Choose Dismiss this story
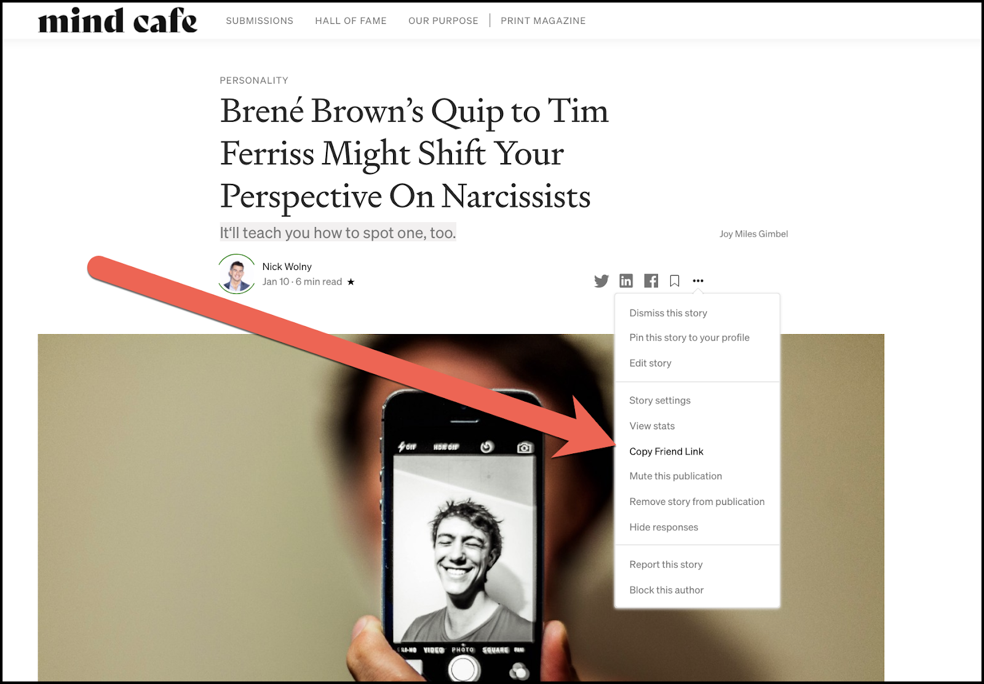The height and width of the screenshot is (684, 984). click(668, 313)
